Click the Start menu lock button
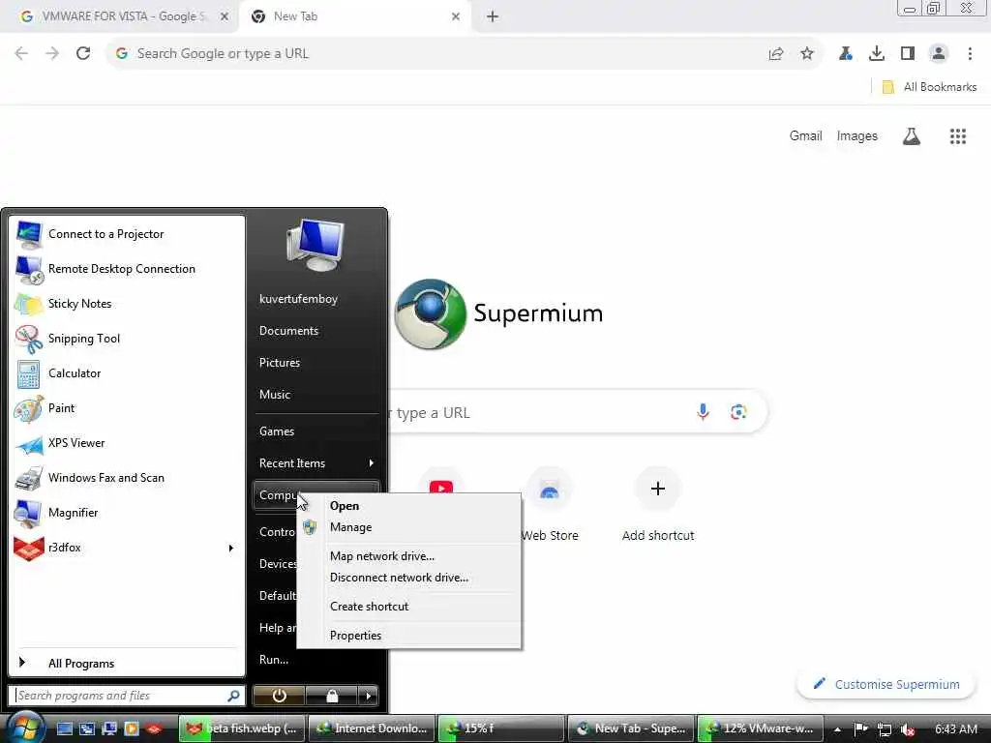Image resolution: width=991 pixels, height=743 pixels. click(332, 696)
